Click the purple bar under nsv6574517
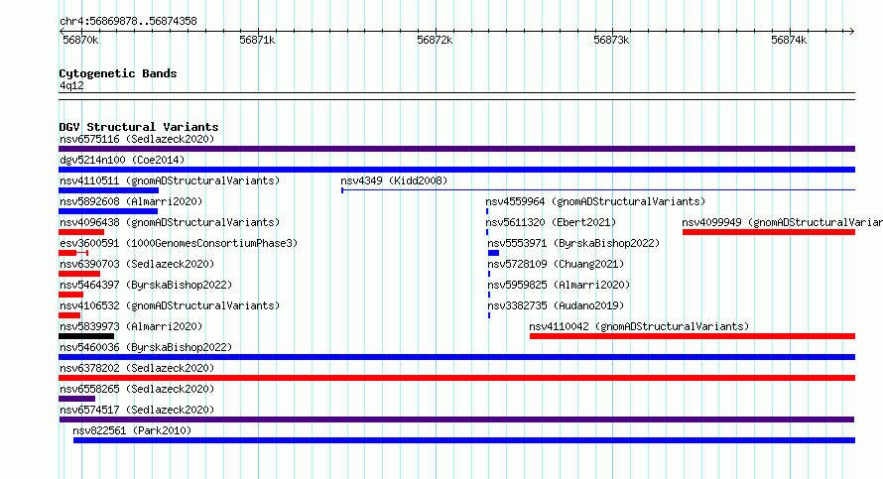 [456, 419]
